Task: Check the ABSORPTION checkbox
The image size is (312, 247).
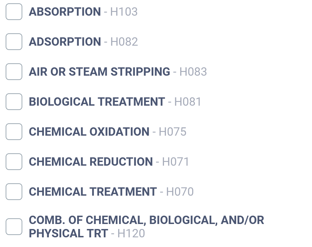Action: pyautogui.click(x=14, y=12)
